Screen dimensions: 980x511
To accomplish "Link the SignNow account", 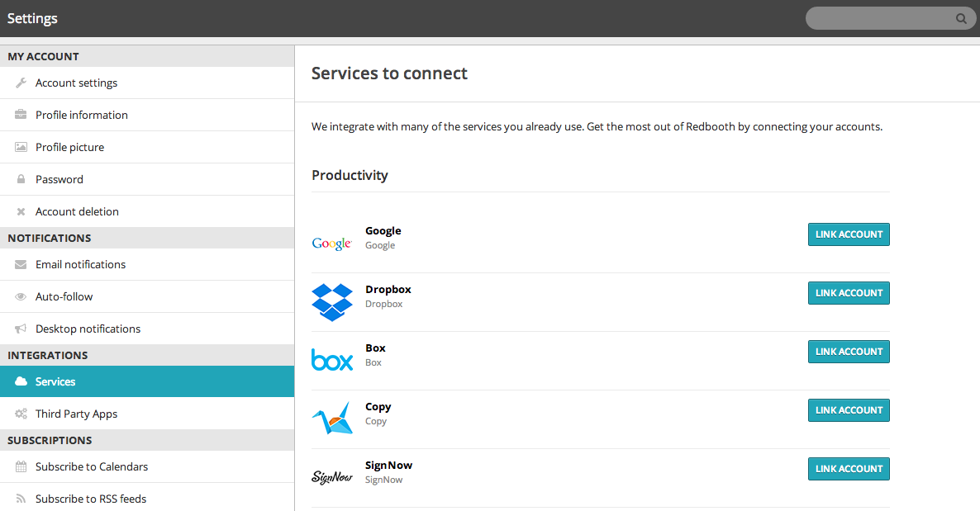I will (x=849, y=469).
